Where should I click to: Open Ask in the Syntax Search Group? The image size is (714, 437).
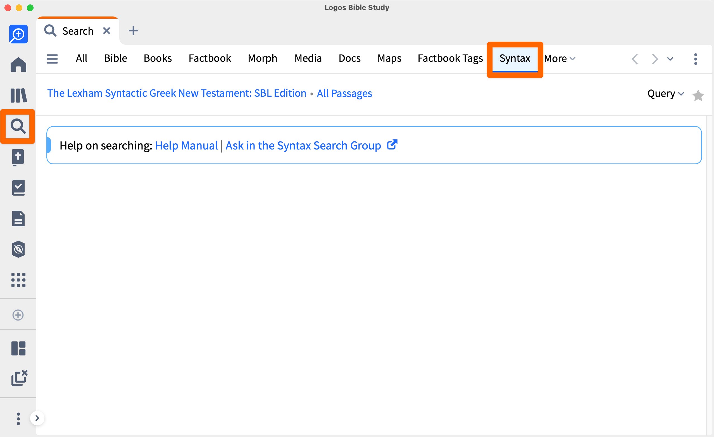coord(303,146)
